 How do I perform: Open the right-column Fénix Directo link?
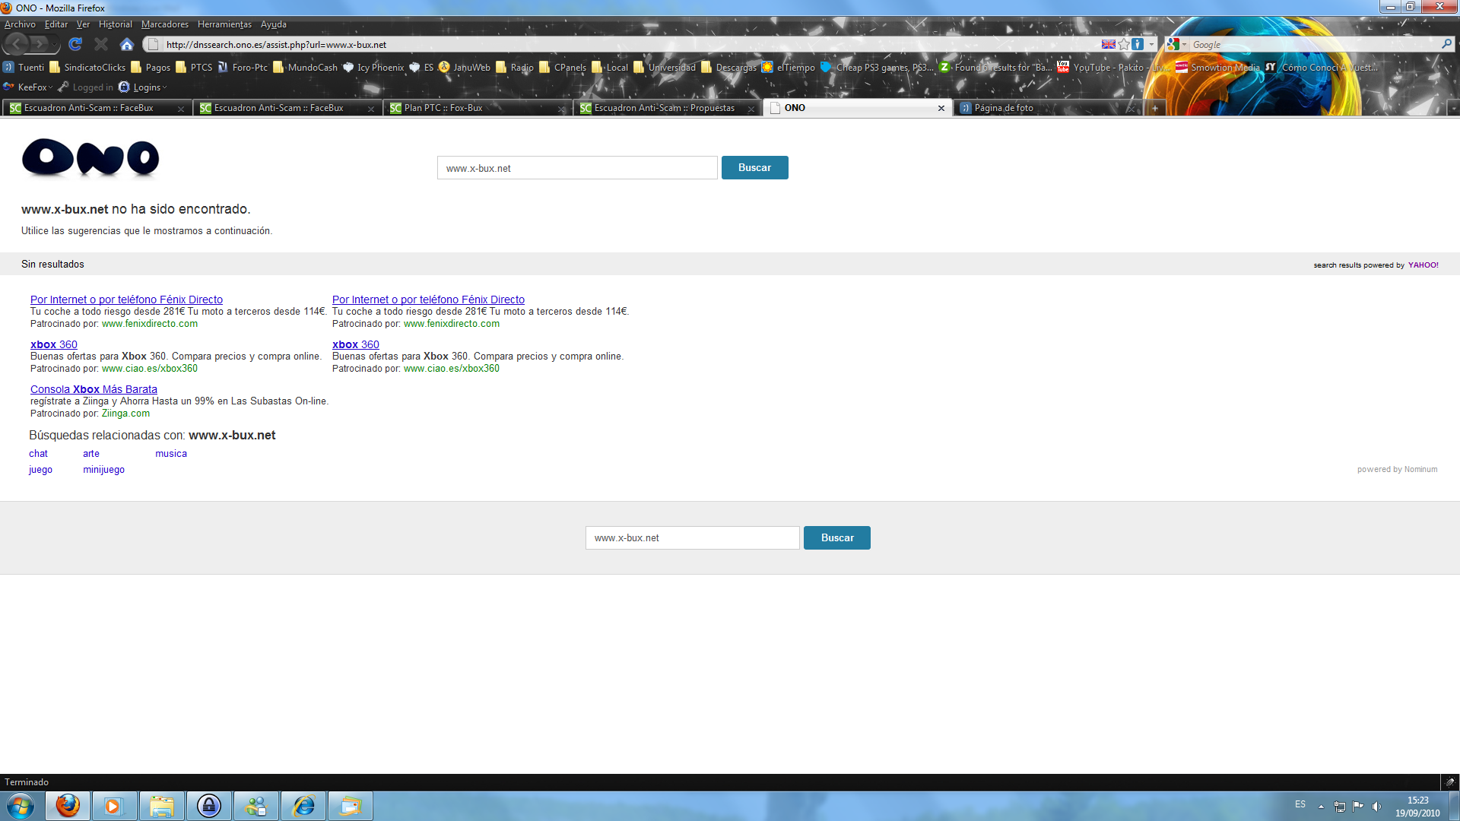coord(428,300)
